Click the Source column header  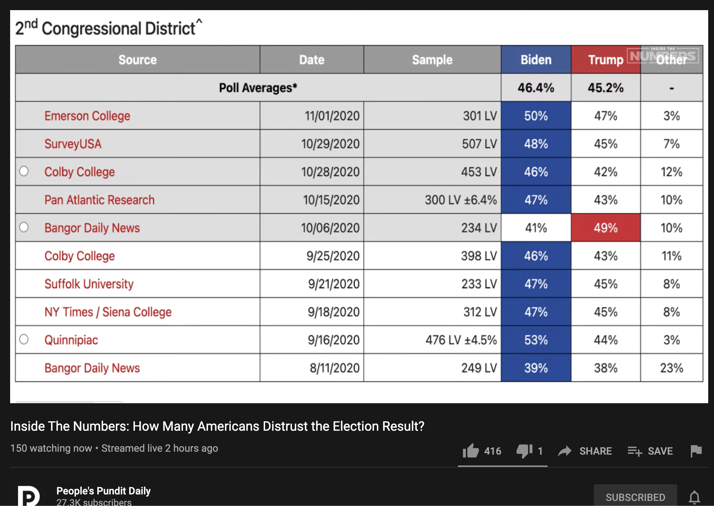pyautogui.click(x=137, y=60)
